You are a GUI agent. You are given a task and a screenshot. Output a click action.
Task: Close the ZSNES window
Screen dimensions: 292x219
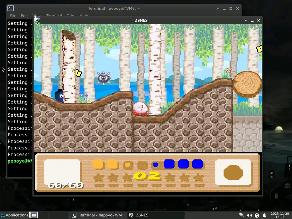coord(259,21)
